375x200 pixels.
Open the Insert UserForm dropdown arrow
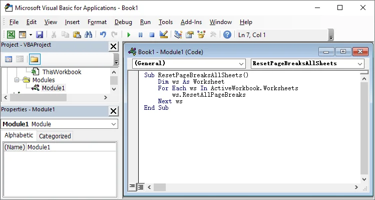(x=31, y=35)
